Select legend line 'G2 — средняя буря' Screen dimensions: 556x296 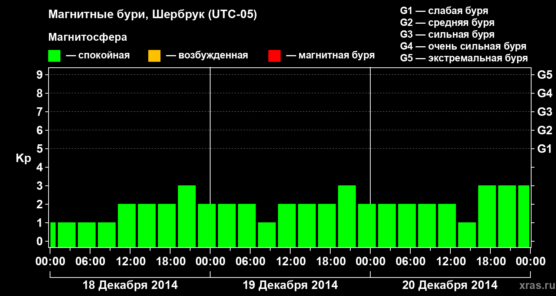pos(447,23)
